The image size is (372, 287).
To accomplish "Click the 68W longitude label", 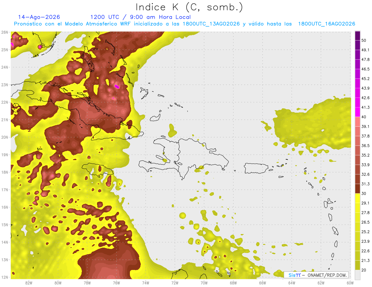I will click(233, 283).
